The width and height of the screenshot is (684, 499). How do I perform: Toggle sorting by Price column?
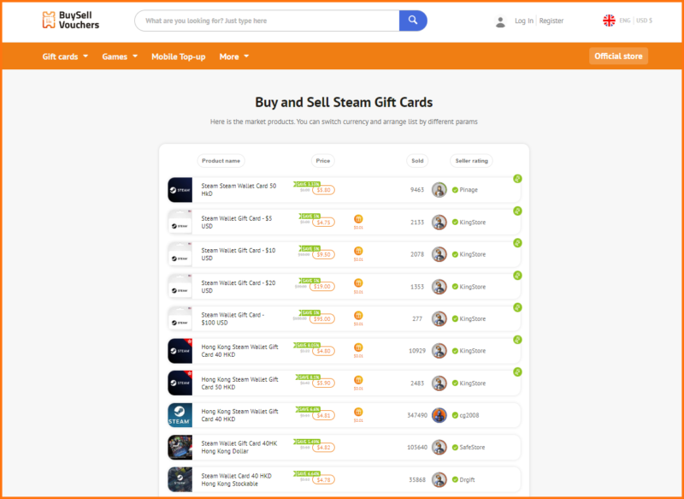point(322,161)
